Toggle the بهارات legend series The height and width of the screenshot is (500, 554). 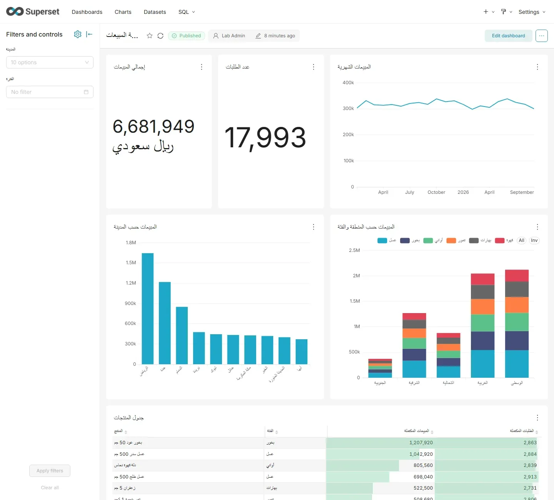coord(480,240)
